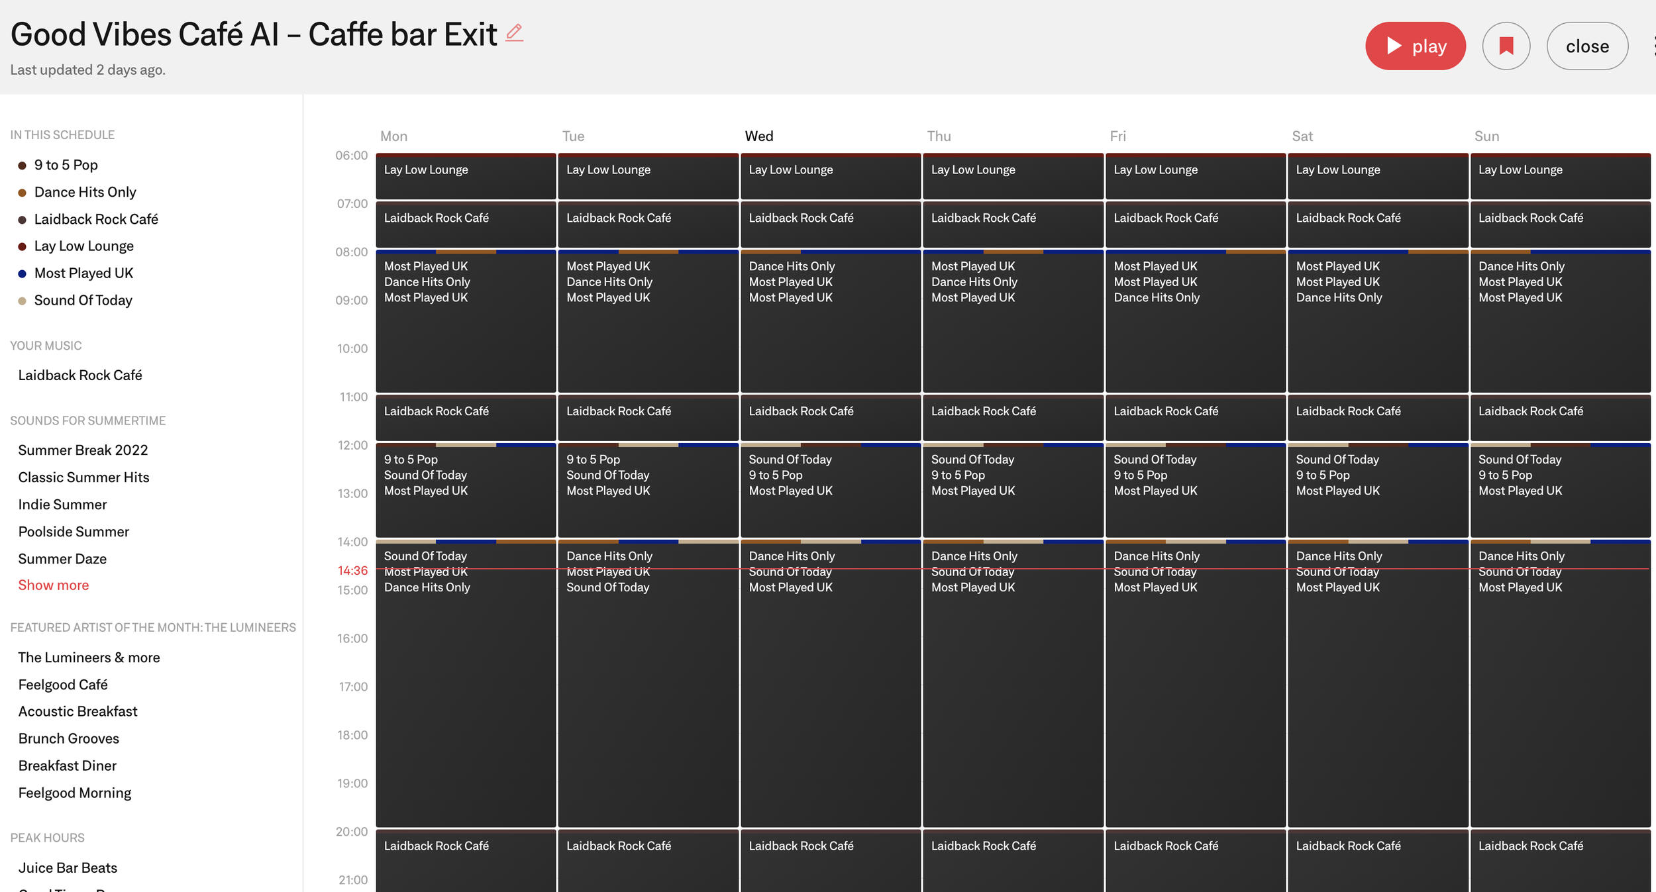The width and height of the screenshot is (1656, 892).
Task: Select Laidback Rock Café in schedule list
Action: click(x=96, y=219)
